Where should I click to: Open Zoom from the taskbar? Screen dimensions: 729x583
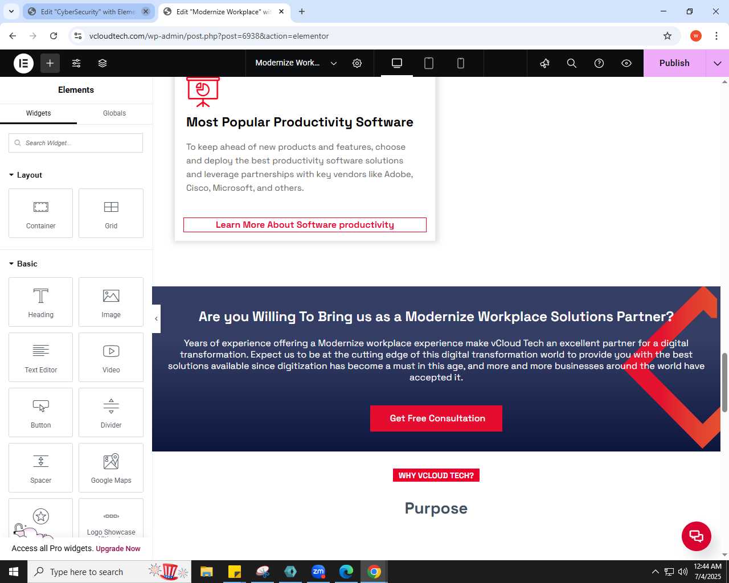[318, 572]
